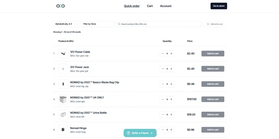Open the Quick order tab

[132, 6]
